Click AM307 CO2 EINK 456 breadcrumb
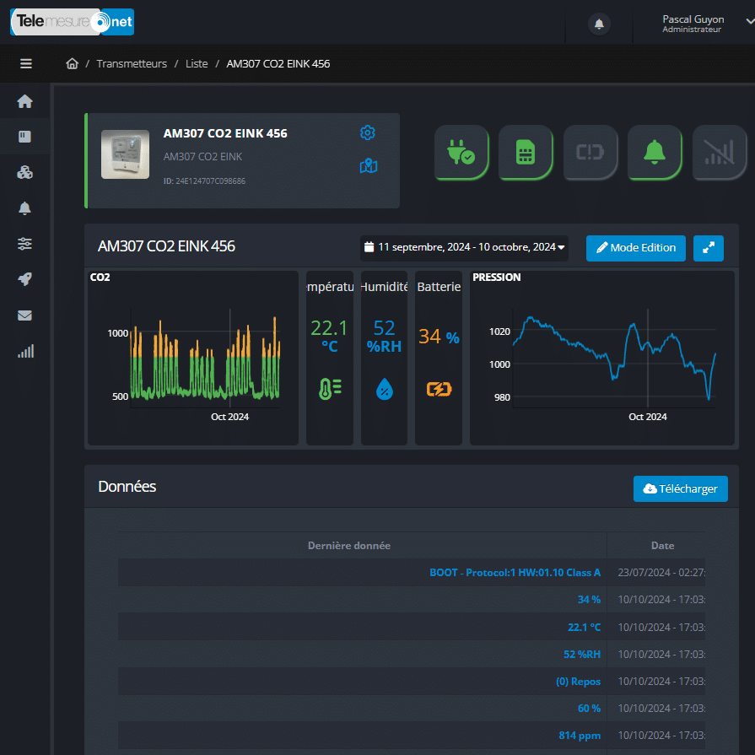This screenshot has height=755, width=755. tap(278, 63)
